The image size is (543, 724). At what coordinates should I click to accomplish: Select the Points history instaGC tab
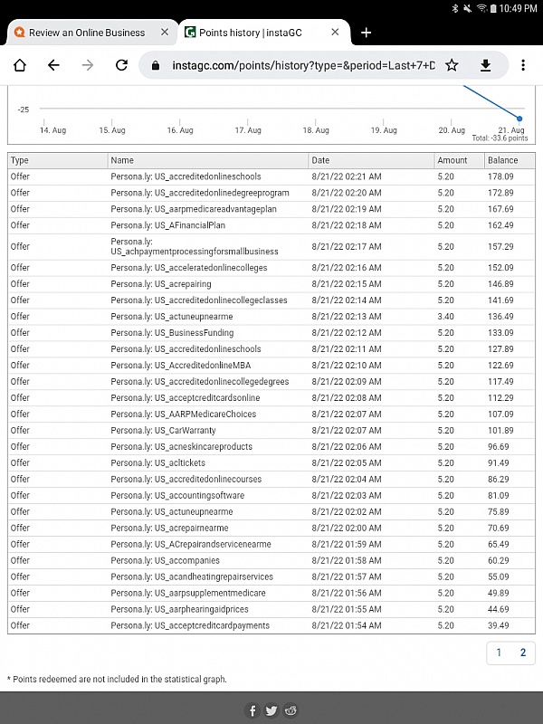(253, 33)
